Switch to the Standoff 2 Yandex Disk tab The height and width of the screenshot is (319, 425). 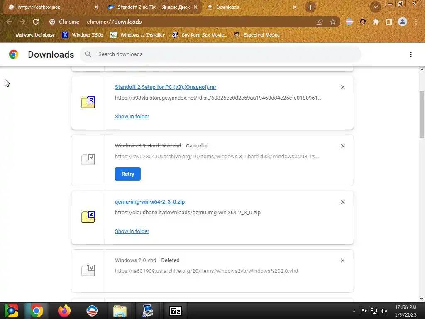pos(153,7)
